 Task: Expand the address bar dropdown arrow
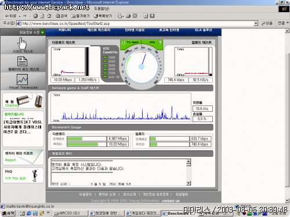(256, 24)
